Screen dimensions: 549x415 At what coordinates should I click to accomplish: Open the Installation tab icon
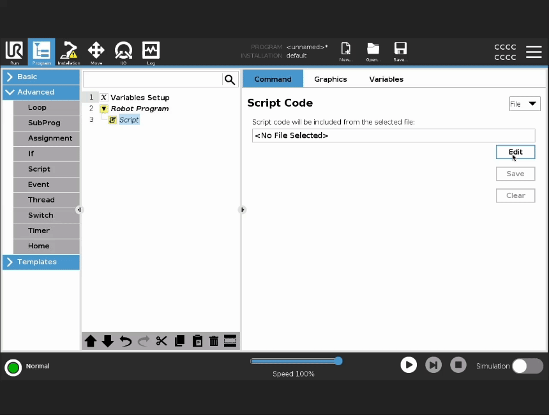(x=69, y=52)
